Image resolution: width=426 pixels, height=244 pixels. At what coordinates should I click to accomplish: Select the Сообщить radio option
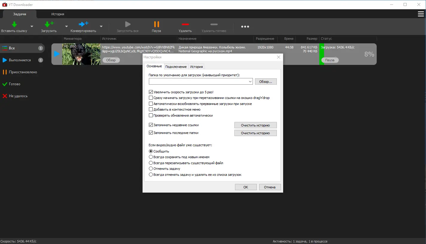point(151,151)
